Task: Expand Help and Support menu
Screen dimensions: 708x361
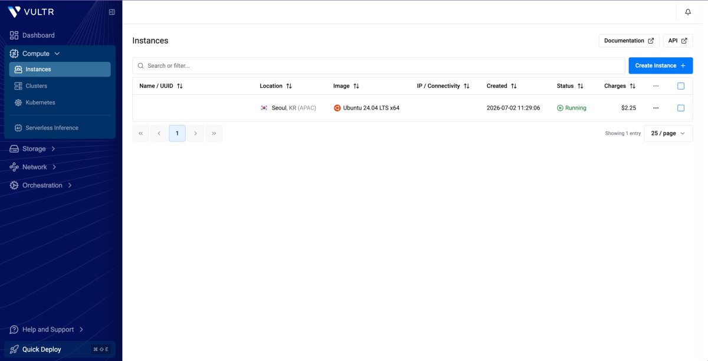Action: (81, 330)
